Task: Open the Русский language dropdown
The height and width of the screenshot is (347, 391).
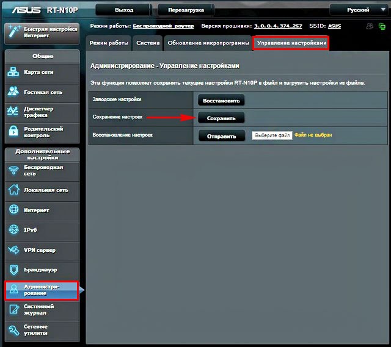Action: point(359,10)
